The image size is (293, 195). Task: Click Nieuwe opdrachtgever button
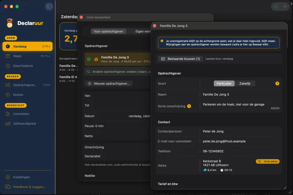click(x=109, y=83)
